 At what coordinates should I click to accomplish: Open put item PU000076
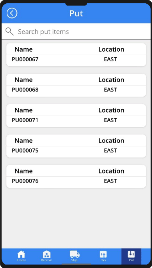tap(76, 177)
